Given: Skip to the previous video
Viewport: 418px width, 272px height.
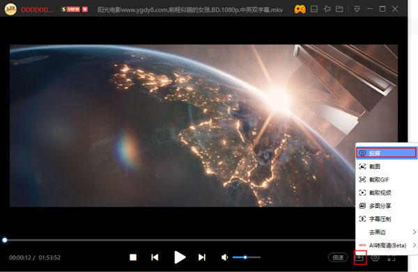Looking at the screenshot, I should point(155,257).
